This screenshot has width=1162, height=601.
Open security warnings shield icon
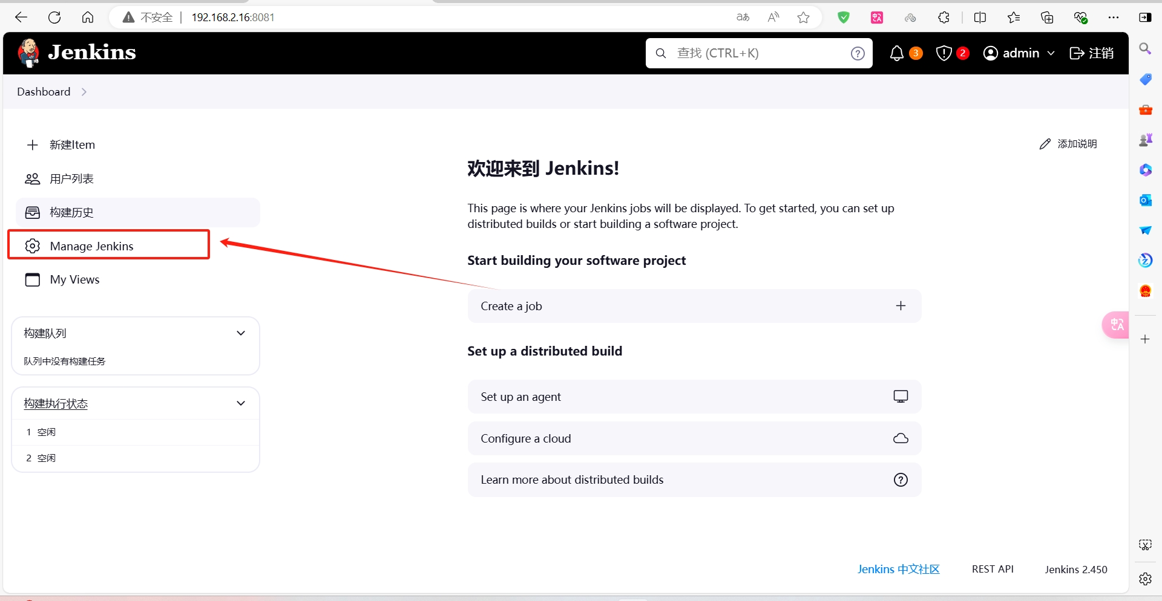click(x=944, y=53)
